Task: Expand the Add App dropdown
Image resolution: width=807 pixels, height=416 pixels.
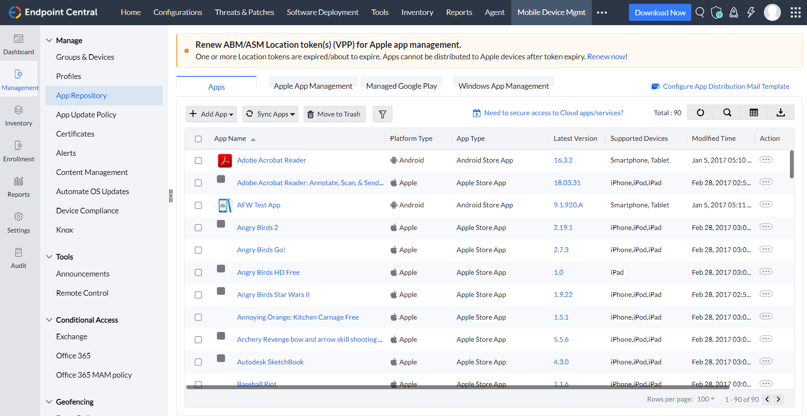Action: (211, 114)
